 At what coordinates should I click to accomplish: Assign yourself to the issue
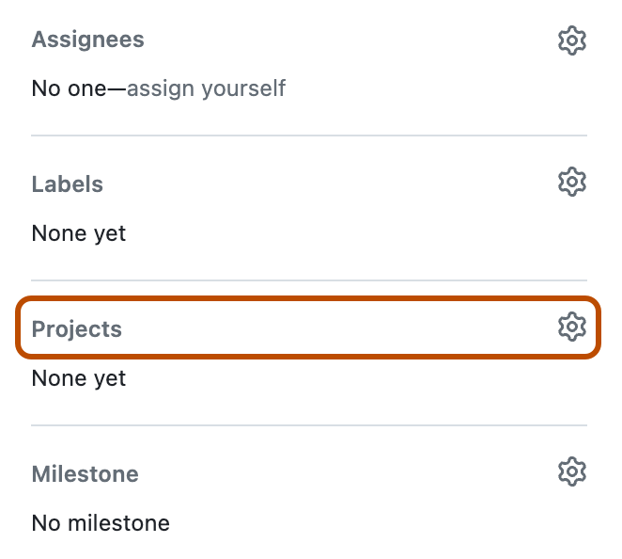[x=206, y=89]
